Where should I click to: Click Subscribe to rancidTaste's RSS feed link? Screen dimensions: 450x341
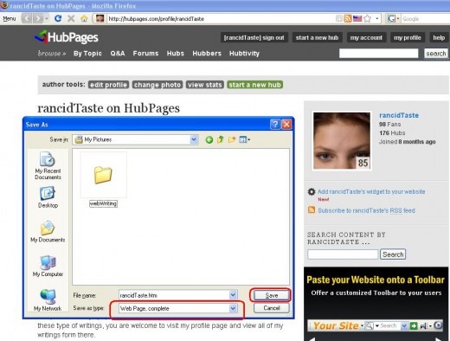point(366,210)
